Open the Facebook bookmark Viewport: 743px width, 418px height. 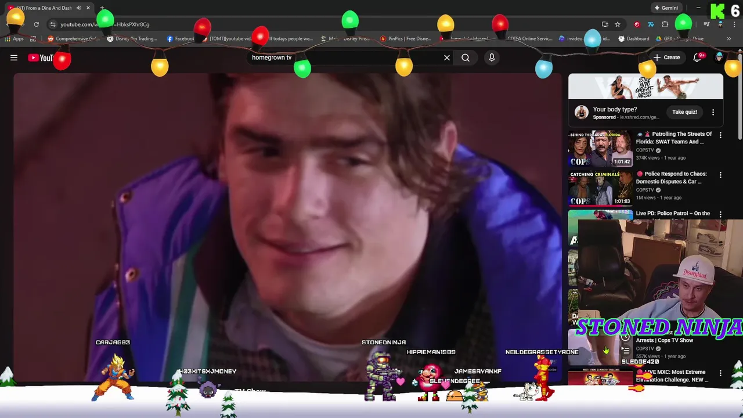point(181,39)
